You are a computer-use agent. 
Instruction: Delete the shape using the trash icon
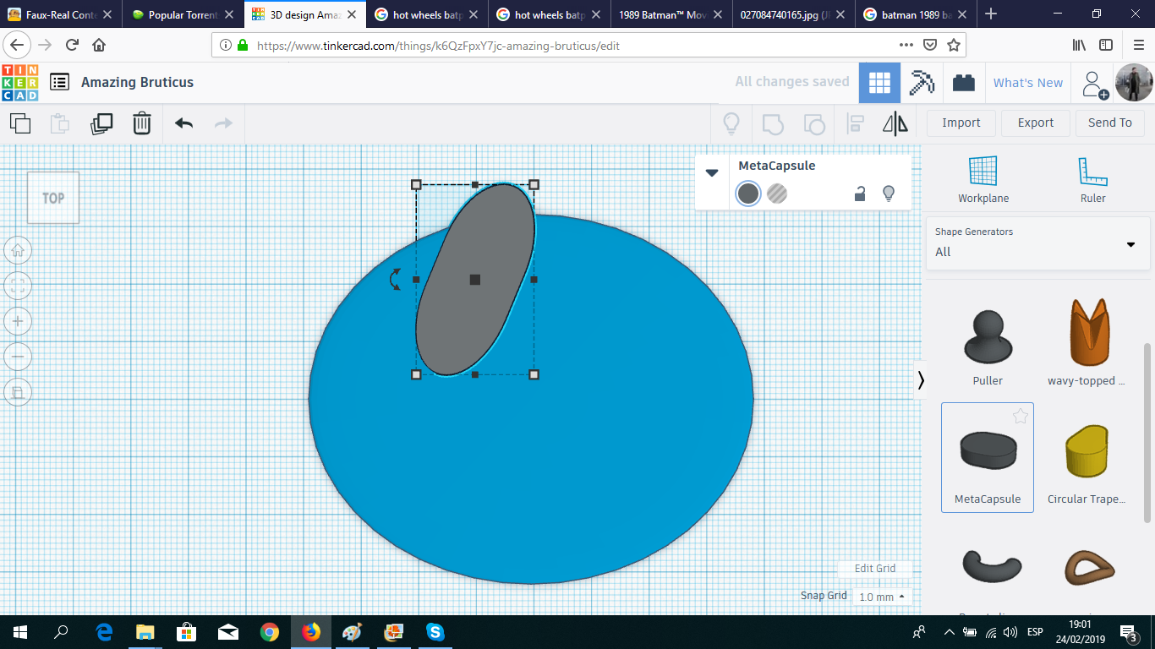tap(141, 123)
